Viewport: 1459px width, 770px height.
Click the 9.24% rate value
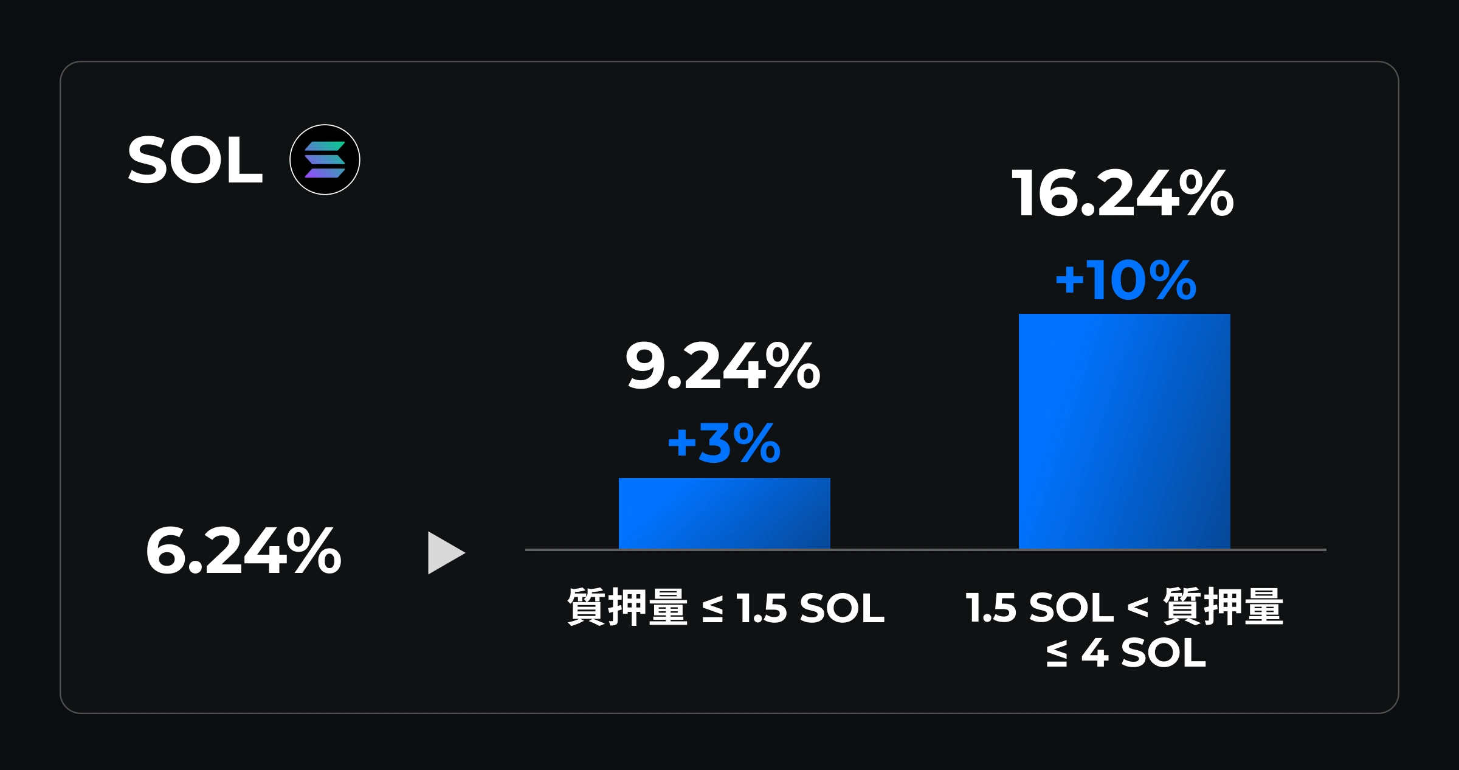[x=723, y=366]
